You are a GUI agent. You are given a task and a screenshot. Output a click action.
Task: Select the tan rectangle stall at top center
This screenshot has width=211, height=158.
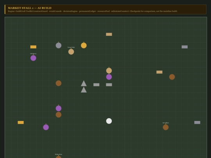[x=109, y=34]
